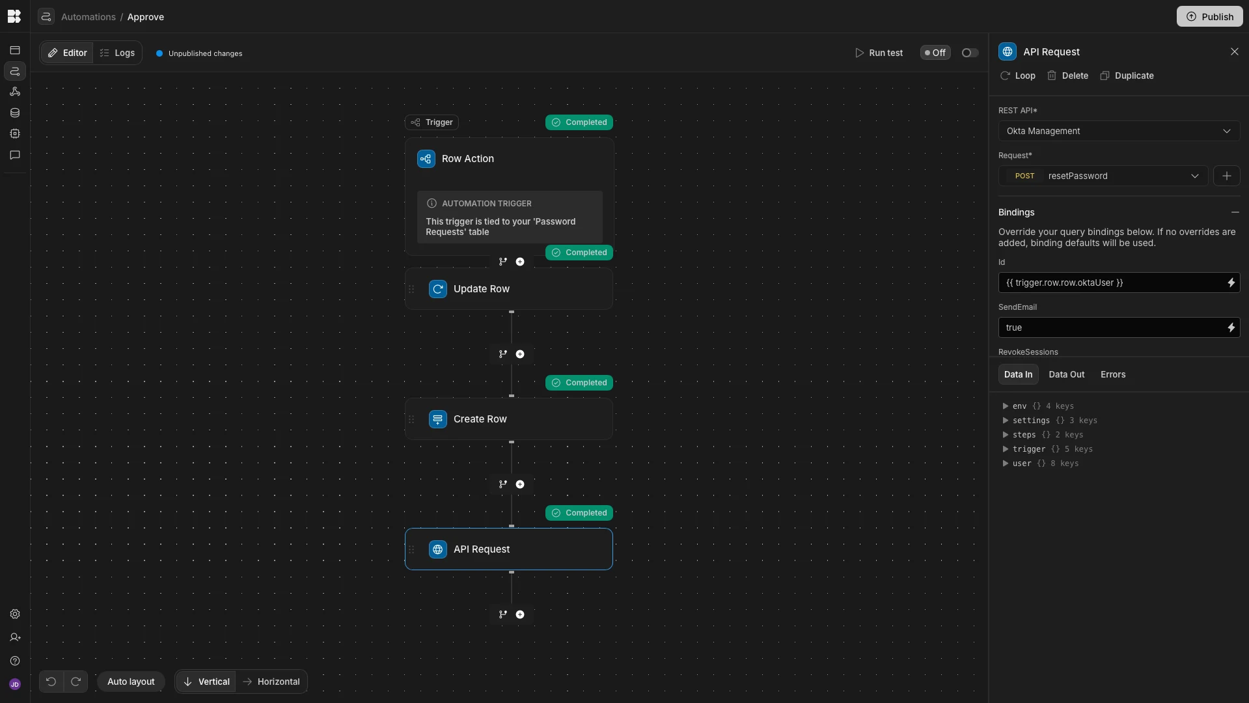Click Auto layout
The height and width of the screenshot is (703, 1249).
[x=131, y=682]
